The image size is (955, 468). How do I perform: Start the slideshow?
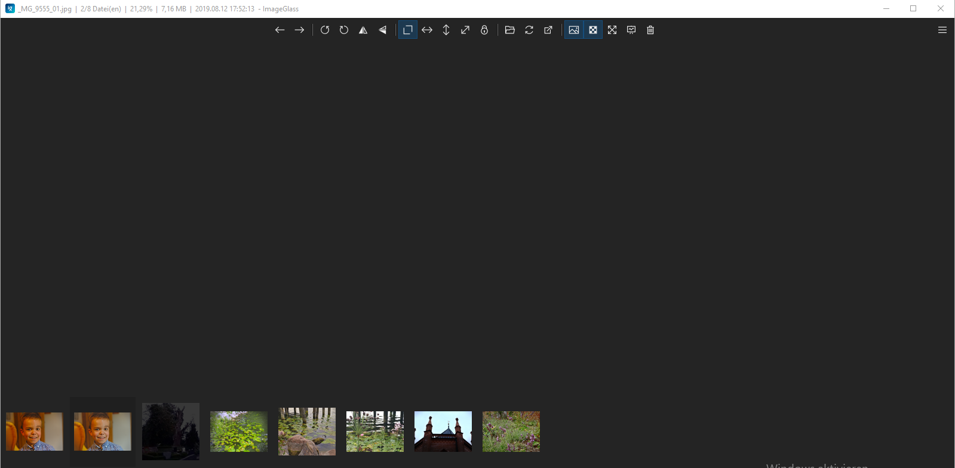coord(631,30)
